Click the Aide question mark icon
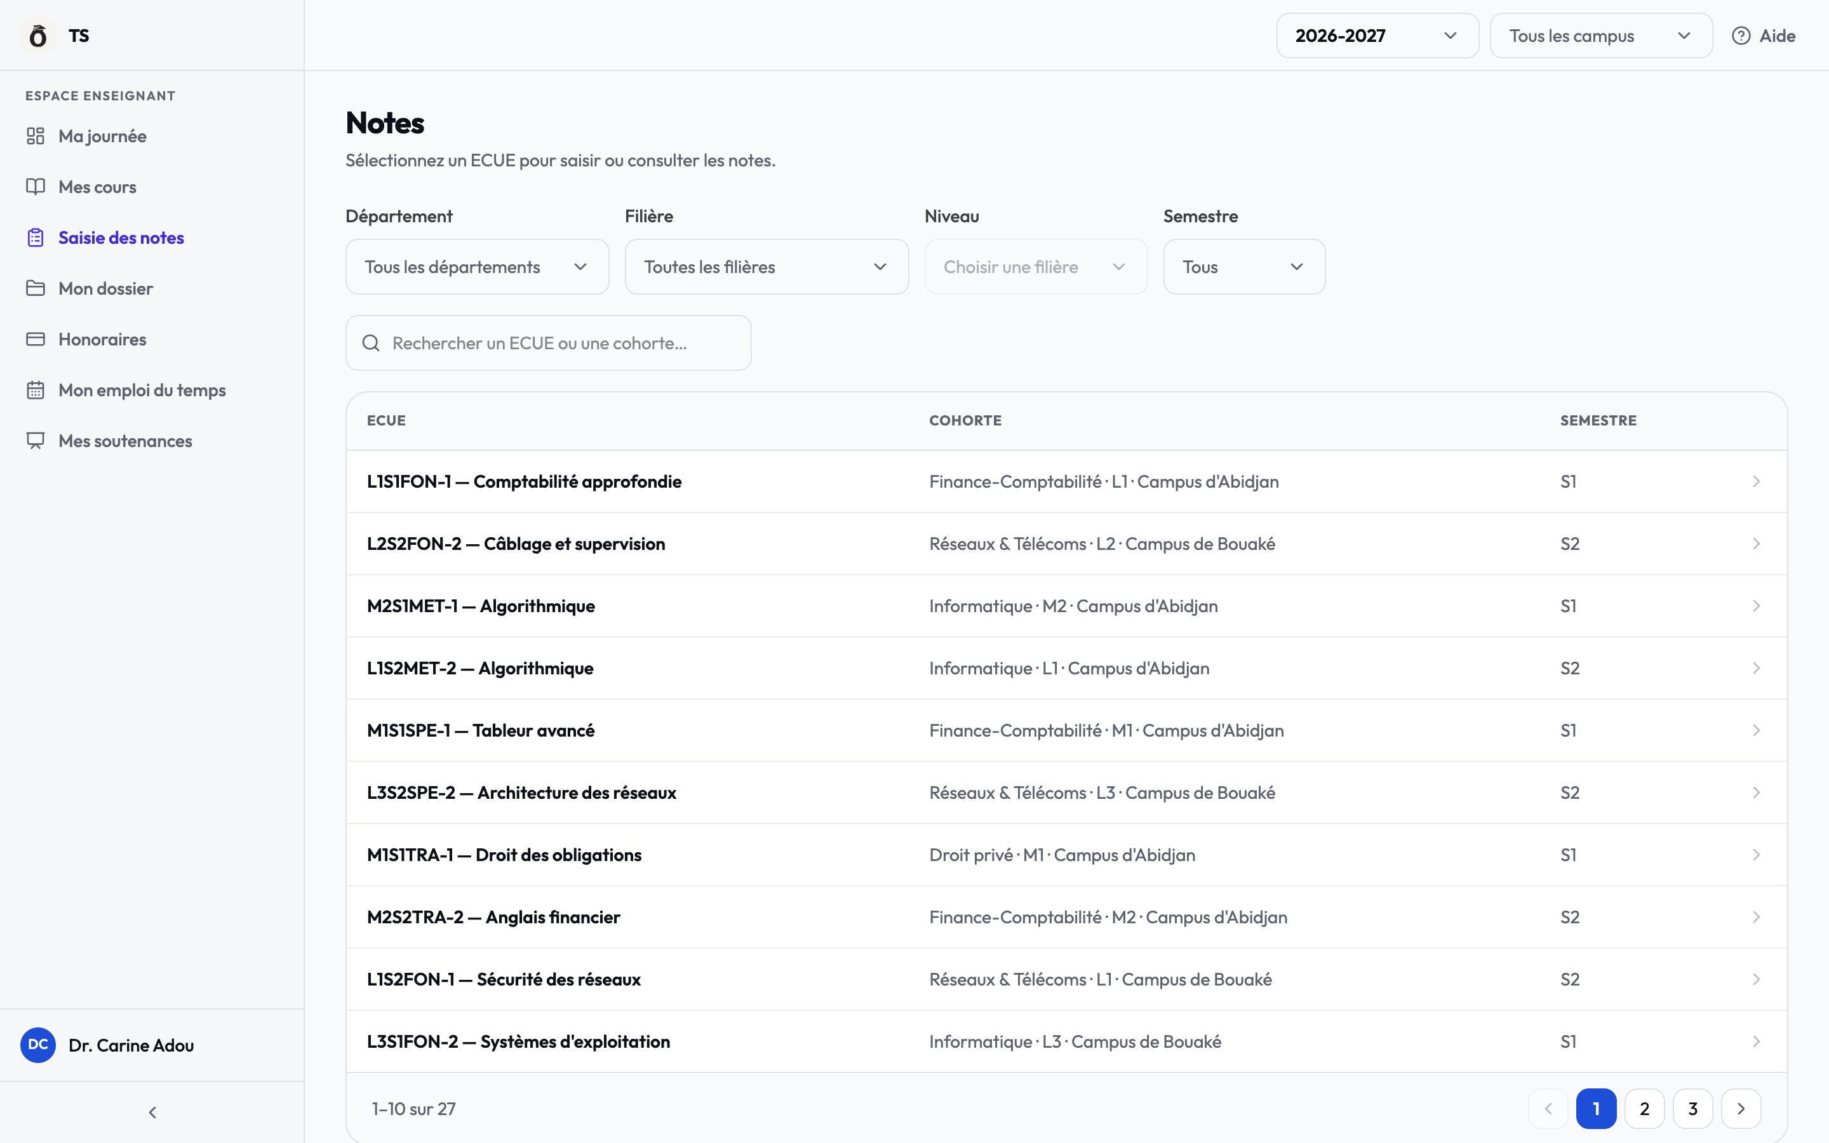Screen dimensions: 1829x1143 [1741, 36]
